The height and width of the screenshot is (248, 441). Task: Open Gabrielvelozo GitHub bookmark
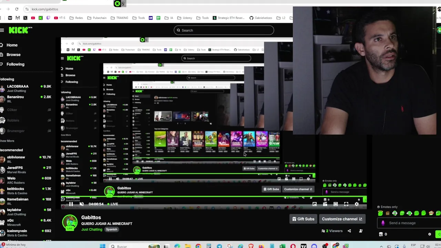tap(261, 18)
